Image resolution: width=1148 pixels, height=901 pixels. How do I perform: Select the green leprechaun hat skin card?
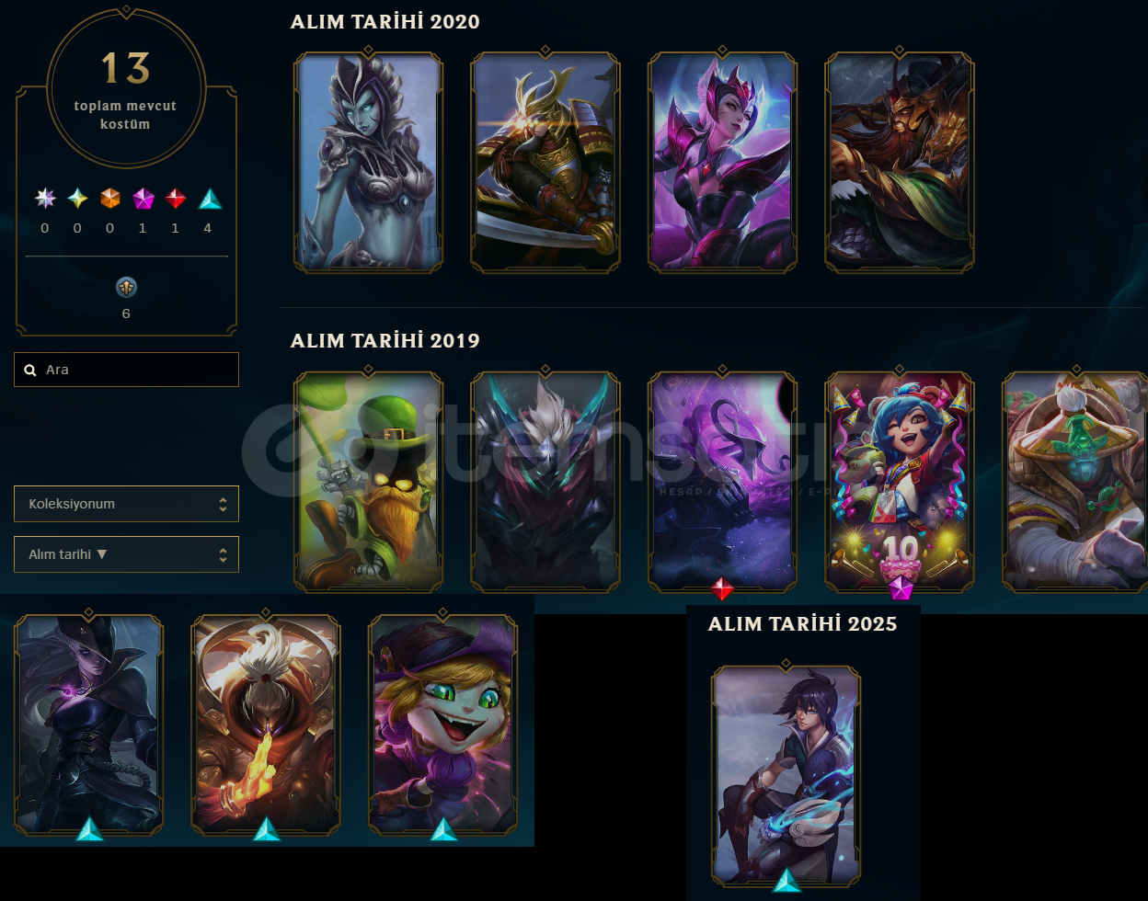click(x=368, y=480)
